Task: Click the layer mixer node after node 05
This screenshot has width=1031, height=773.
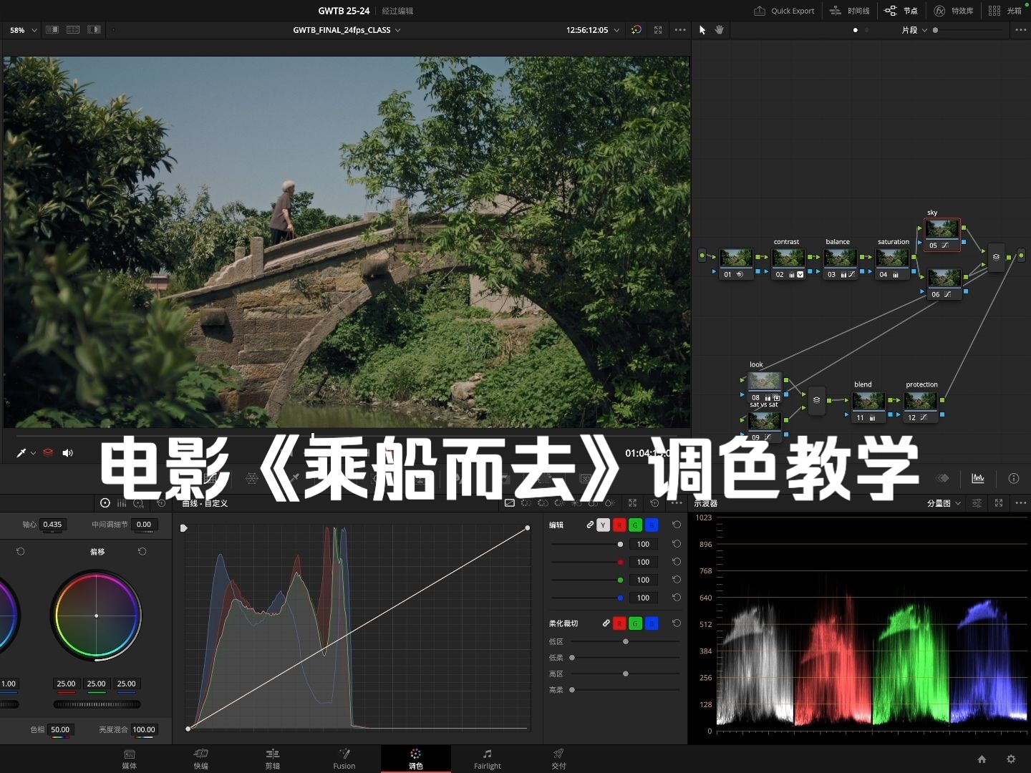Action: (x=996, y=257)
